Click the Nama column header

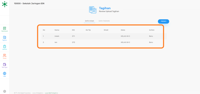click(57, 30)
